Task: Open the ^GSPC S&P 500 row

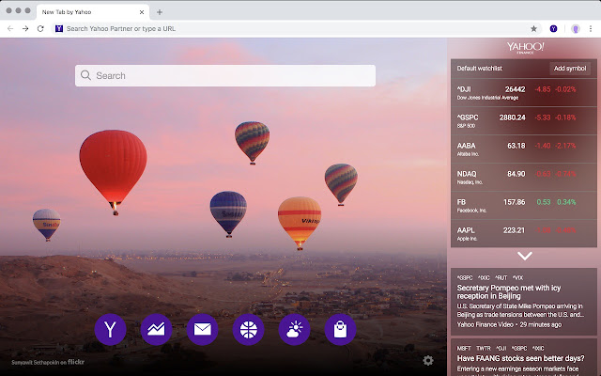Action: (x=524, y=121)
